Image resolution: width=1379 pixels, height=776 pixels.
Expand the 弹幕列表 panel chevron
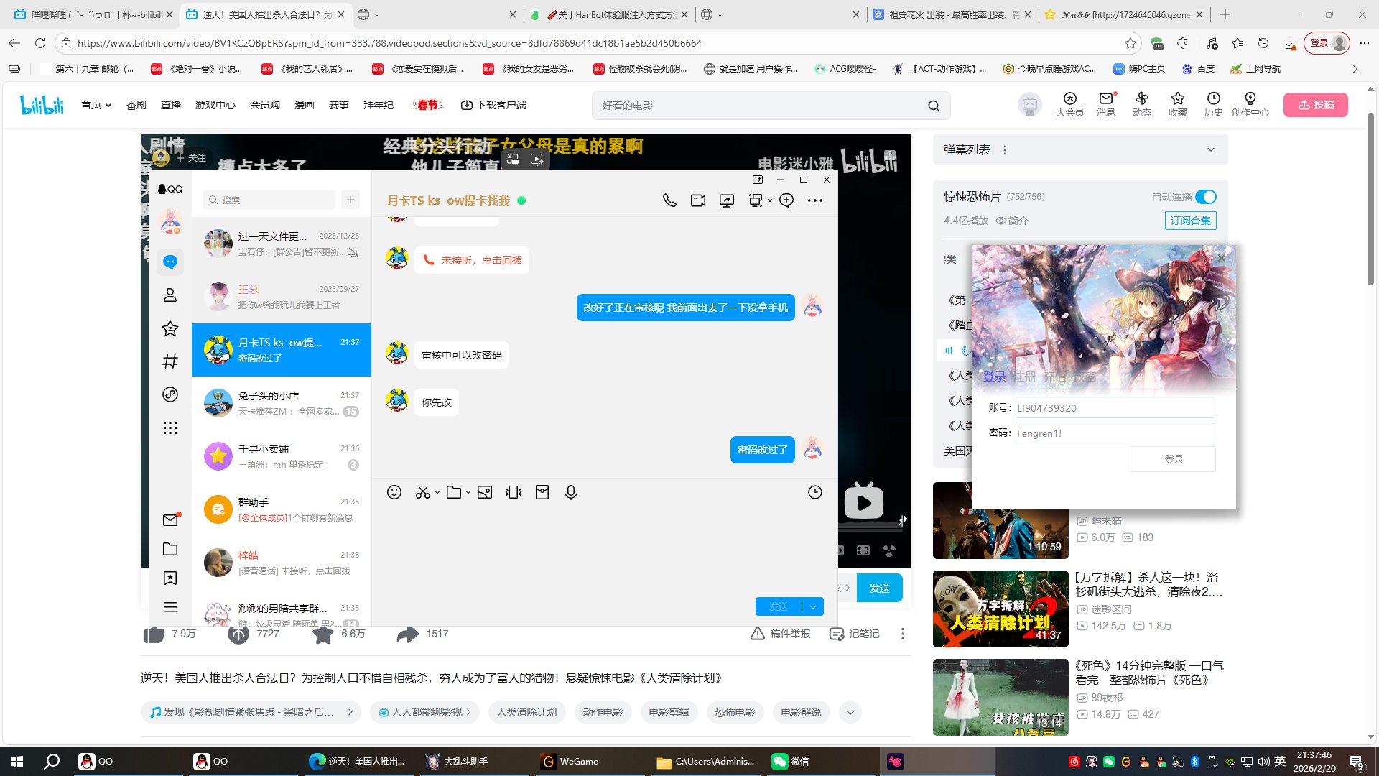[x=1211, y=150]
